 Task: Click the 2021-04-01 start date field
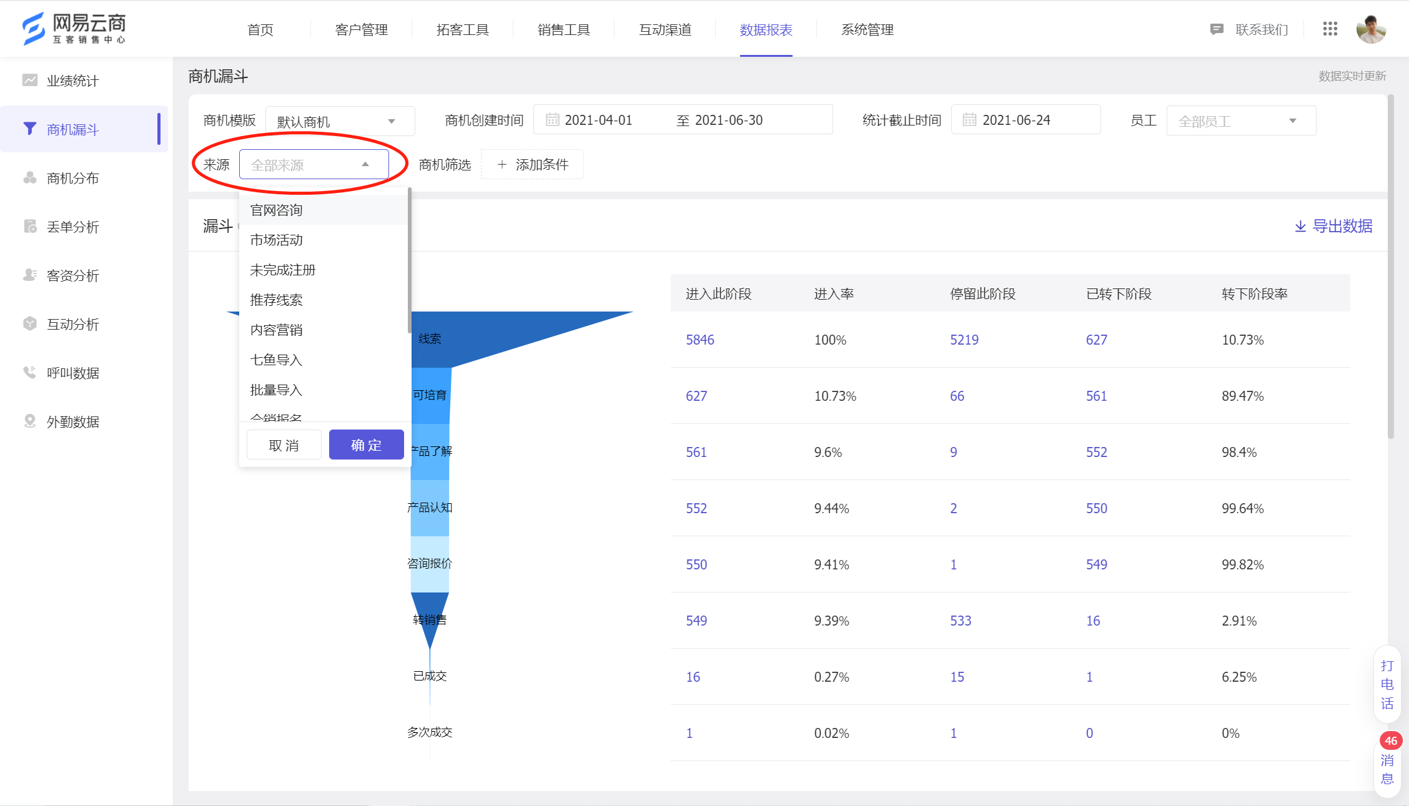click(598, 120)
